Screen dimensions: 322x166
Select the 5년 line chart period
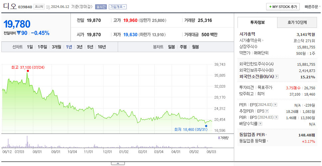pyautogui.click(x=90, y=47)
